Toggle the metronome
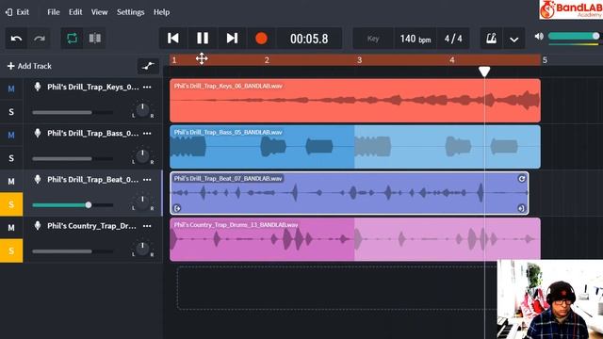 [491, 39]
